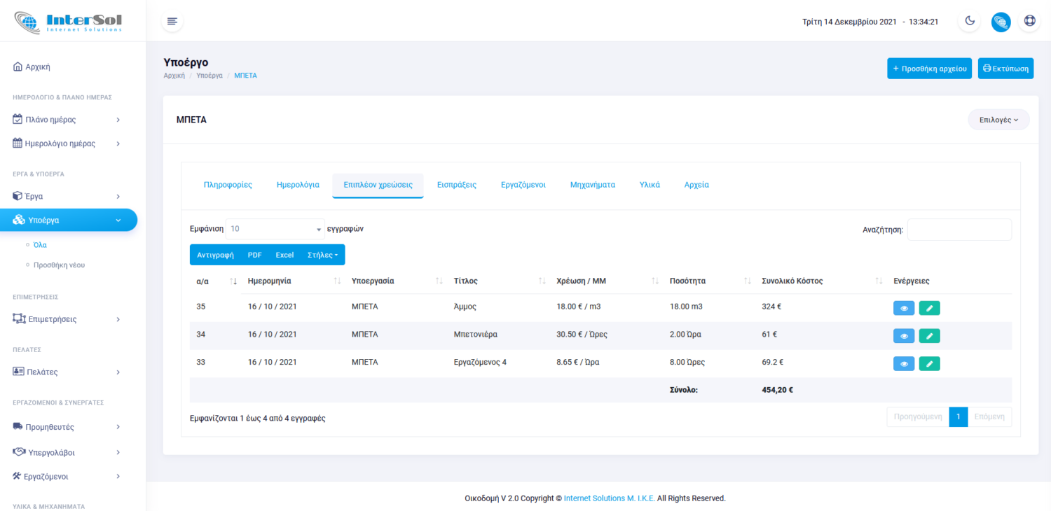
Task: Open the records count dropdown showing 10
Action: coord(275,229)
